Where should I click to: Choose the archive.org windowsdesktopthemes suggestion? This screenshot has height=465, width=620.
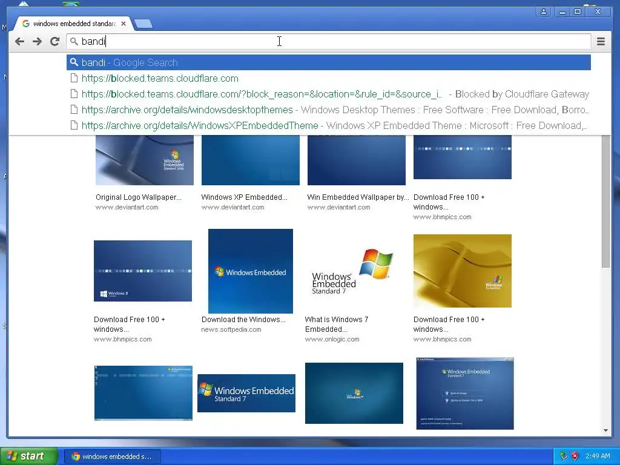tap(329, 110)
